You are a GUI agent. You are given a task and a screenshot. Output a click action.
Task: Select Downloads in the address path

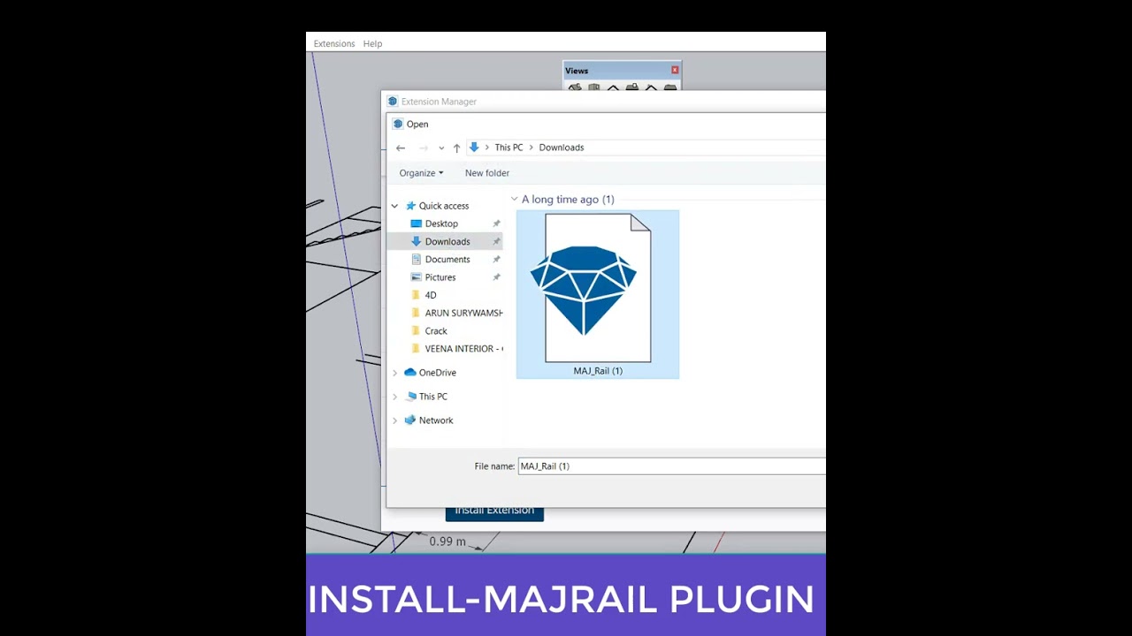tap(562, 148)
